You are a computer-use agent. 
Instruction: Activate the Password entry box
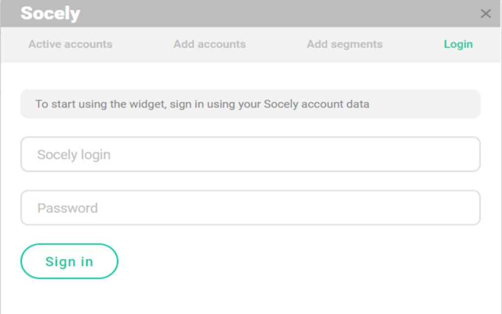250,208
